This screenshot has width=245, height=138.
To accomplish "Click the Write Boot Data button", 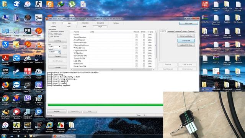I will click(x=186, y=36).
